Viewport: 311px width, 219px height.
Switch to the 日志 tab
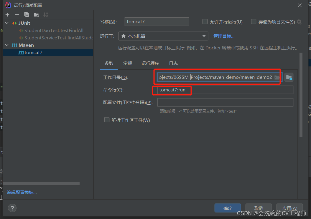tap(173, 63)
